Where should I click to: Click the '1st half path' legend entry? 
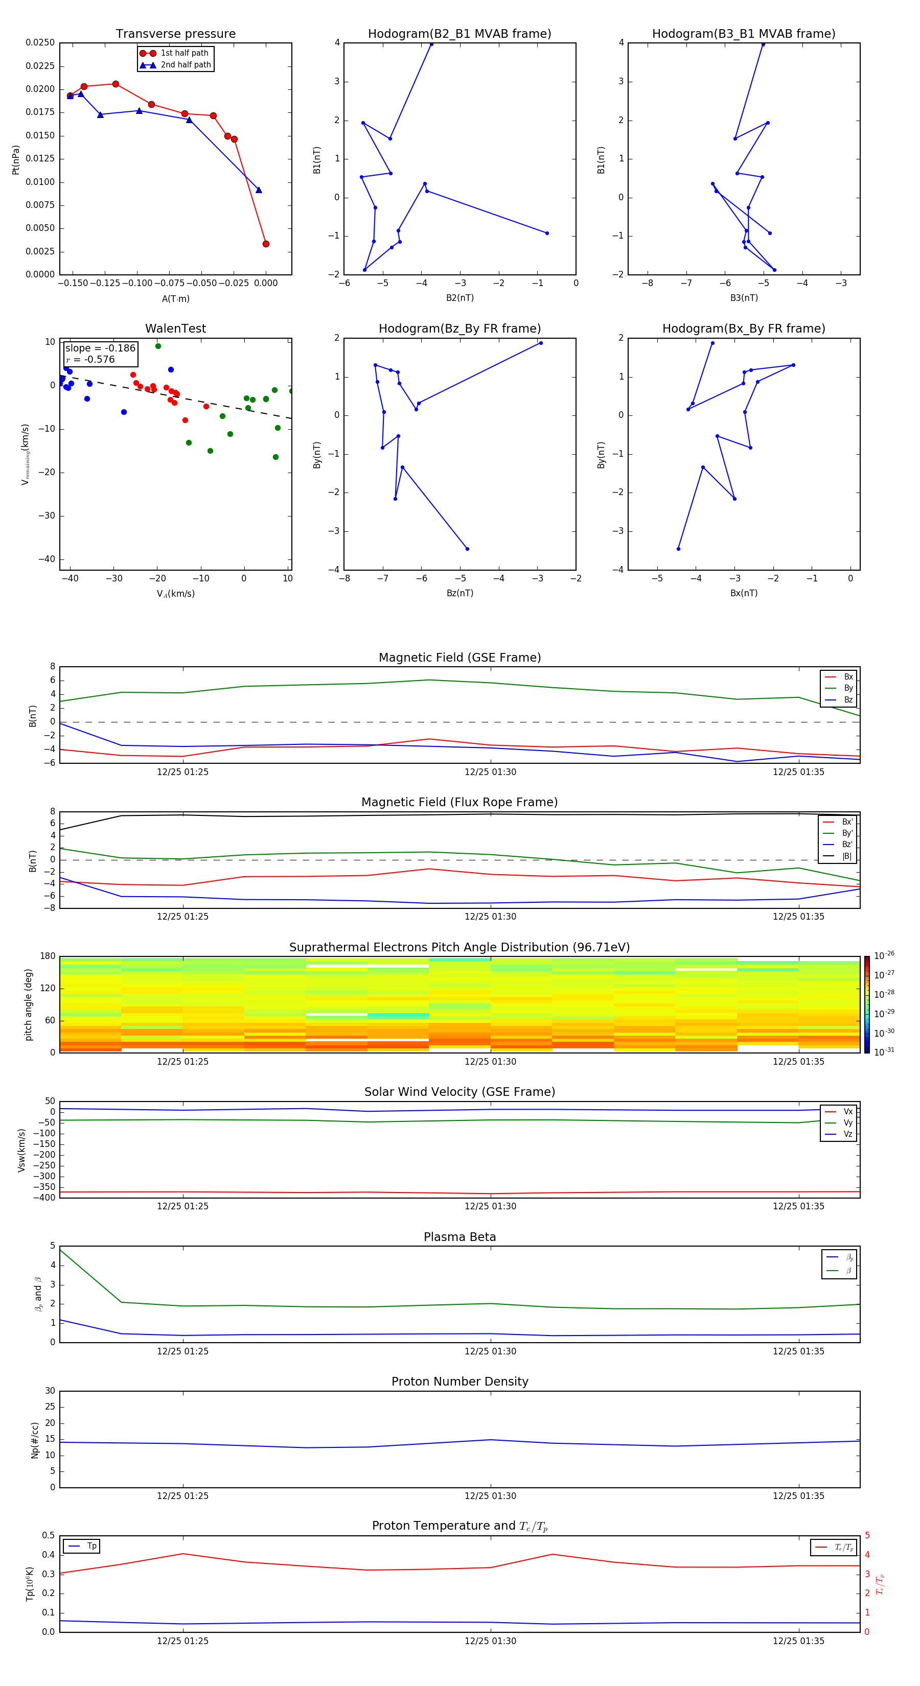click(175, 53)
